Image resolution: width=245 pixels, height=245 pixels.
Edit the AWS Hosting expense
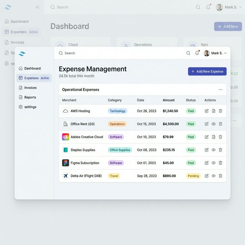click(207, 111)
